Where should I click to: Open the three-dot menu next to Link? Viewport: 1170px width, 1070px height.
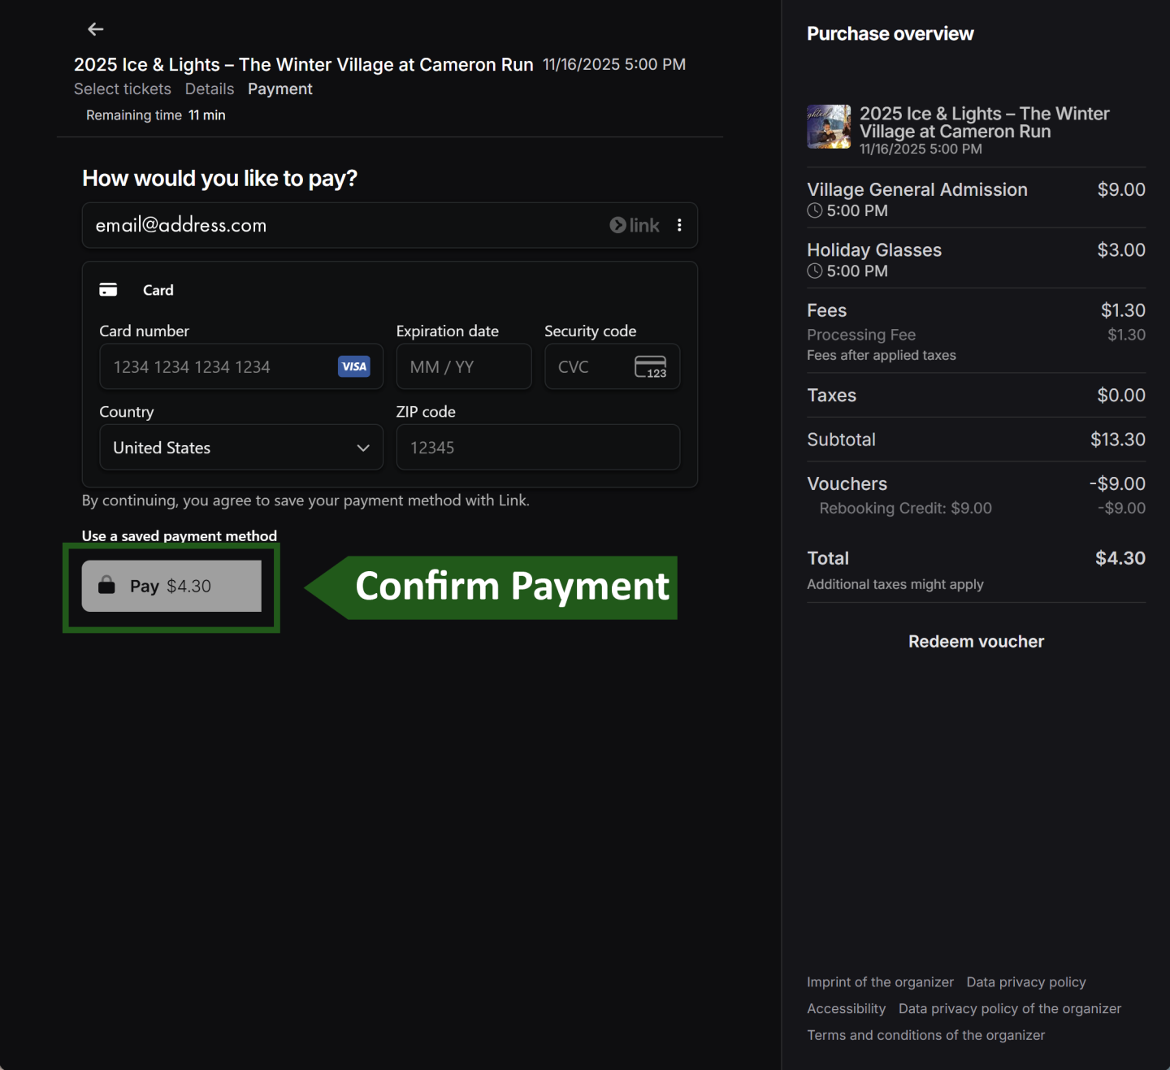pos(680,225)
